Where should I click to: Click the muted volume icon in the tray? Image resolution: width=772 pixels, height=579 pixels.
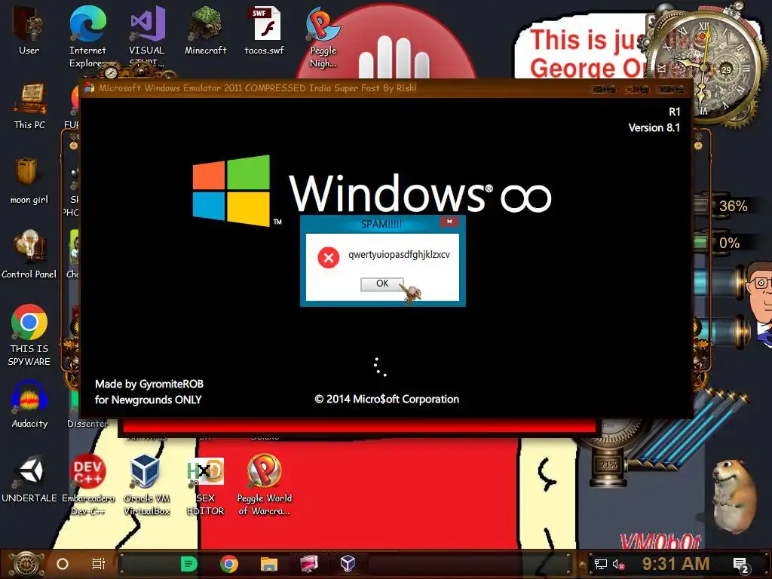[618, 564]
